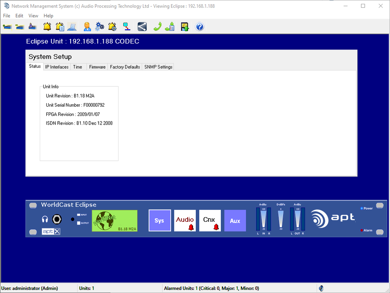This screenshot has width=390, height=293.
Task: Open the alarm log toolbar icon
Action: pyautogui.click(x=59, y=26)
